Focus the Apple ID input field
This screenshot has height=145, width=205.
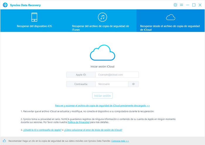point(117,75)
